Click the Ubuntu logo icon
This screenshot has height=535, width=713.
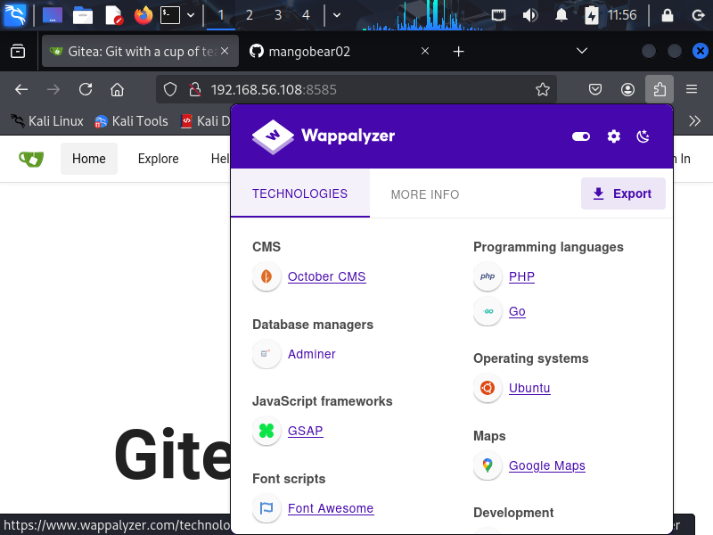(x=488, y=388)
